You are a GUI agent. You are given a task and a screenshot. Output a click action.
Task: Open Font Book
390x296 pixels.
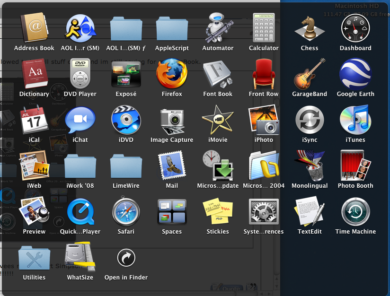(x=218, y=74)
